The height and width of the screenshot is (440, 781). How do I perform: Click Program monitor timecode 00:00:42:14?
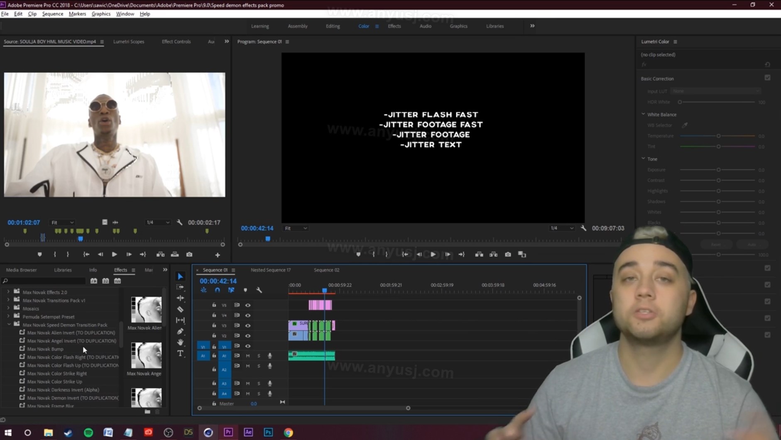(x=257, y=228)
